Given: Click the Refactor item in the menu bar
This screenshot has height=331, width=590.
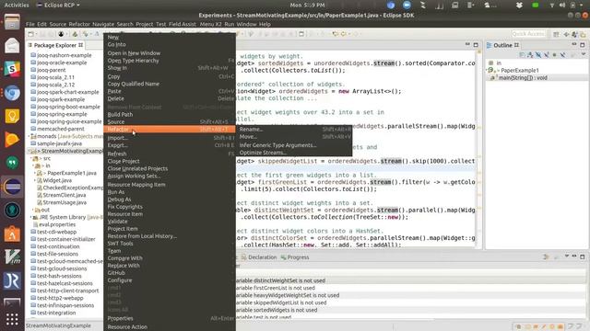Looking at the screenshot, I should point(79,24).
